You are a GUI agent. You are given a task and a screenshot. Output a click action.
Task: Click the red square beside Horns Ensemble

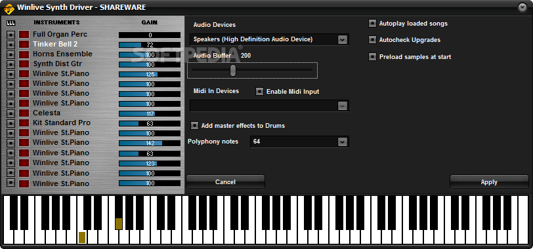[24, 54]
